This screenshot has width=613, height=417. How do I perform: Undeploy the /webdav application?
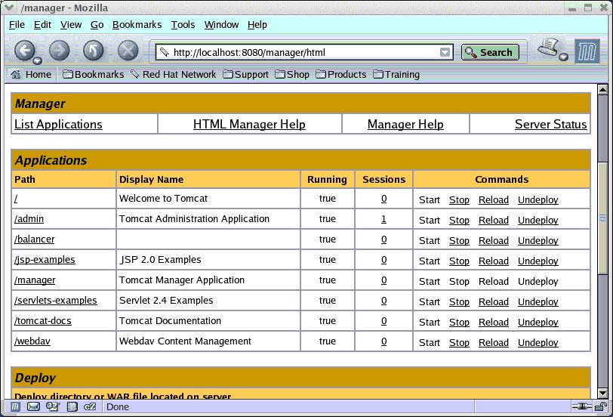coord(538,342)
